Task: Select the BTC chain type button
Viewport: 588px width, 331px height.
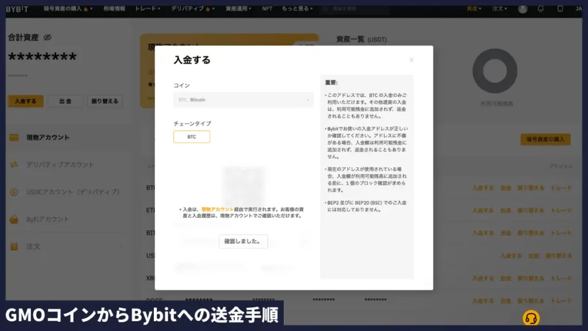Action: coord(192,137)
